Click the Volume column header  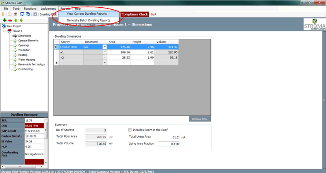(x=166, y=42)
